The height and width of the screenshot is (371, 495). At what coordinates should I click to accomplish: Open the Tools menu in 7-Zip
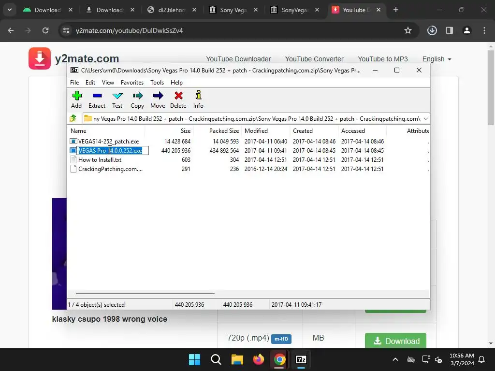tap(157, 82)
